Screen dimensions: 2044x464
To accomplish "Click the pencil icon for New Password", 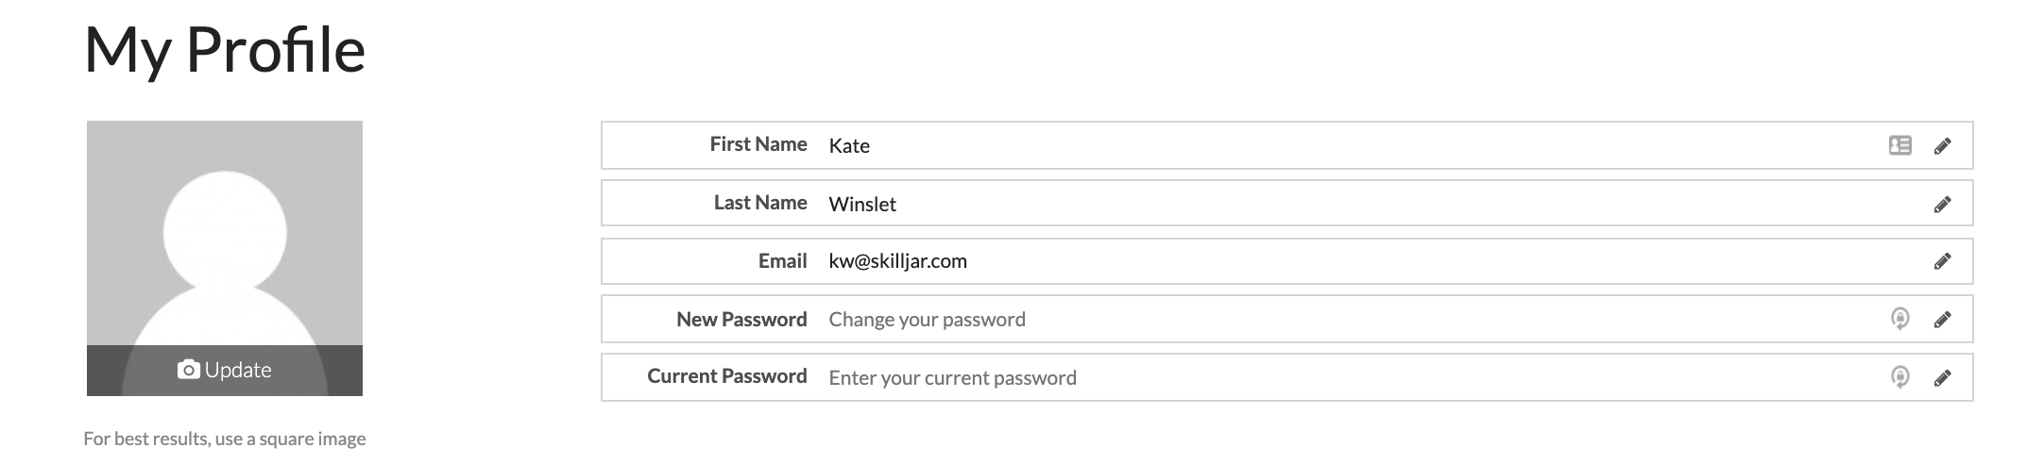I will click(1942, 320).
